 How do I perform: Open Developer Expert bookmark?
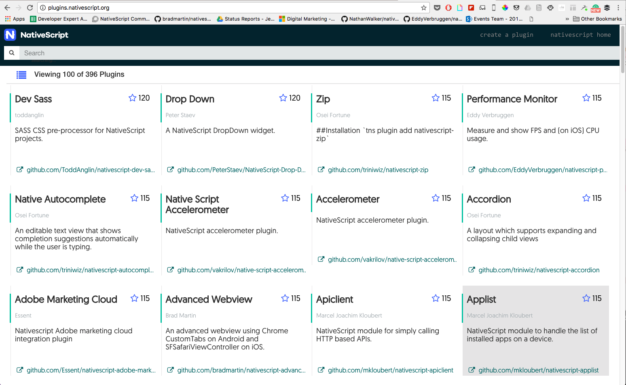[x=59, y=19]
